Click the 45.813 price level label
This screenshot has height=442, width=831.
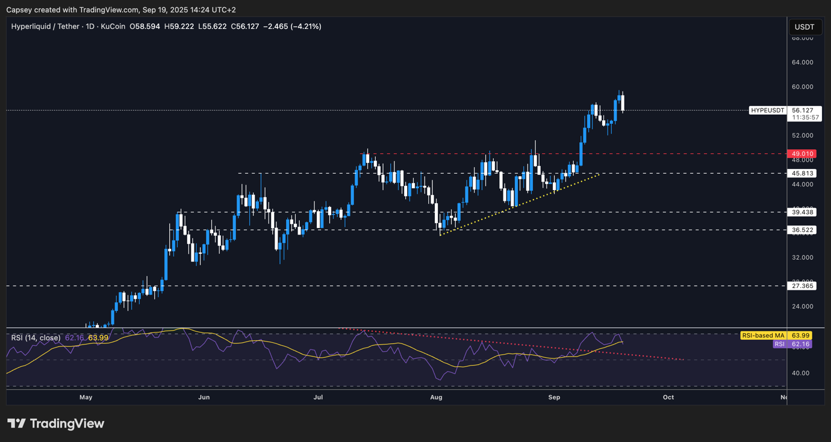click(x=803, y=173)
